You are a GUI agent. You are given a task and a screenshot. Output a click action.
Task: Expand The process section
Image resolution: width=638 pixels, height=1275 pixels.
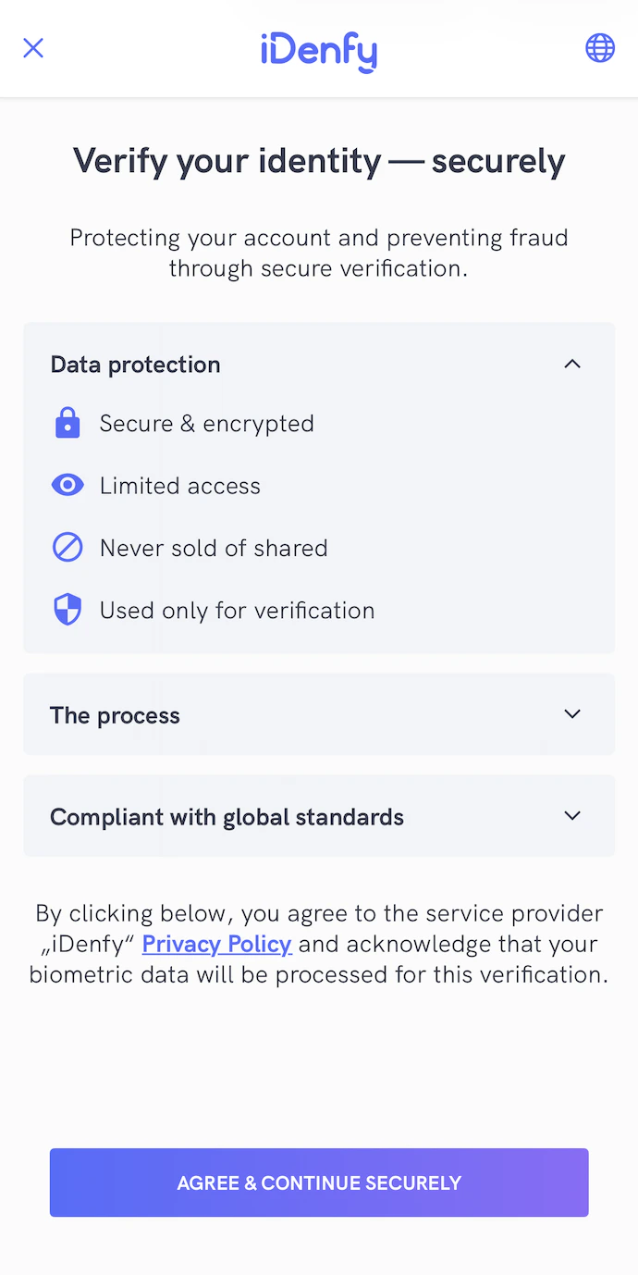click(319, 714)
